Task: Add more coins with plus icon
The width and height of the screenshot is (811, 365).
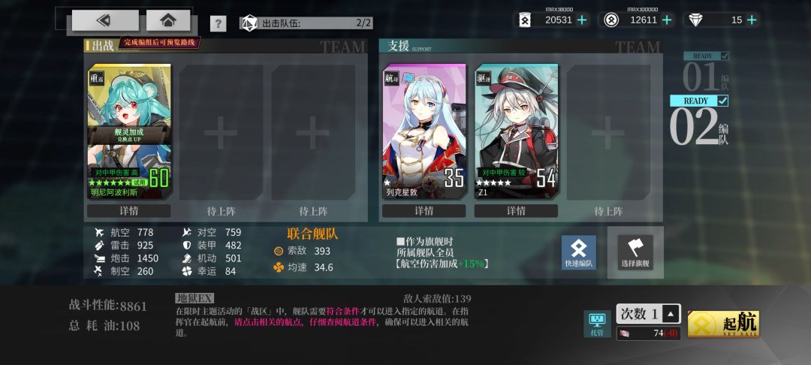Action: [668, 20]
